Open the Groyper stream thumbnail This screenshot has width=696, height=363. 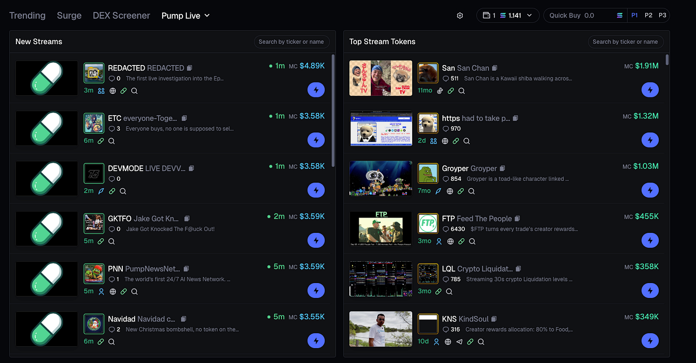381,178
